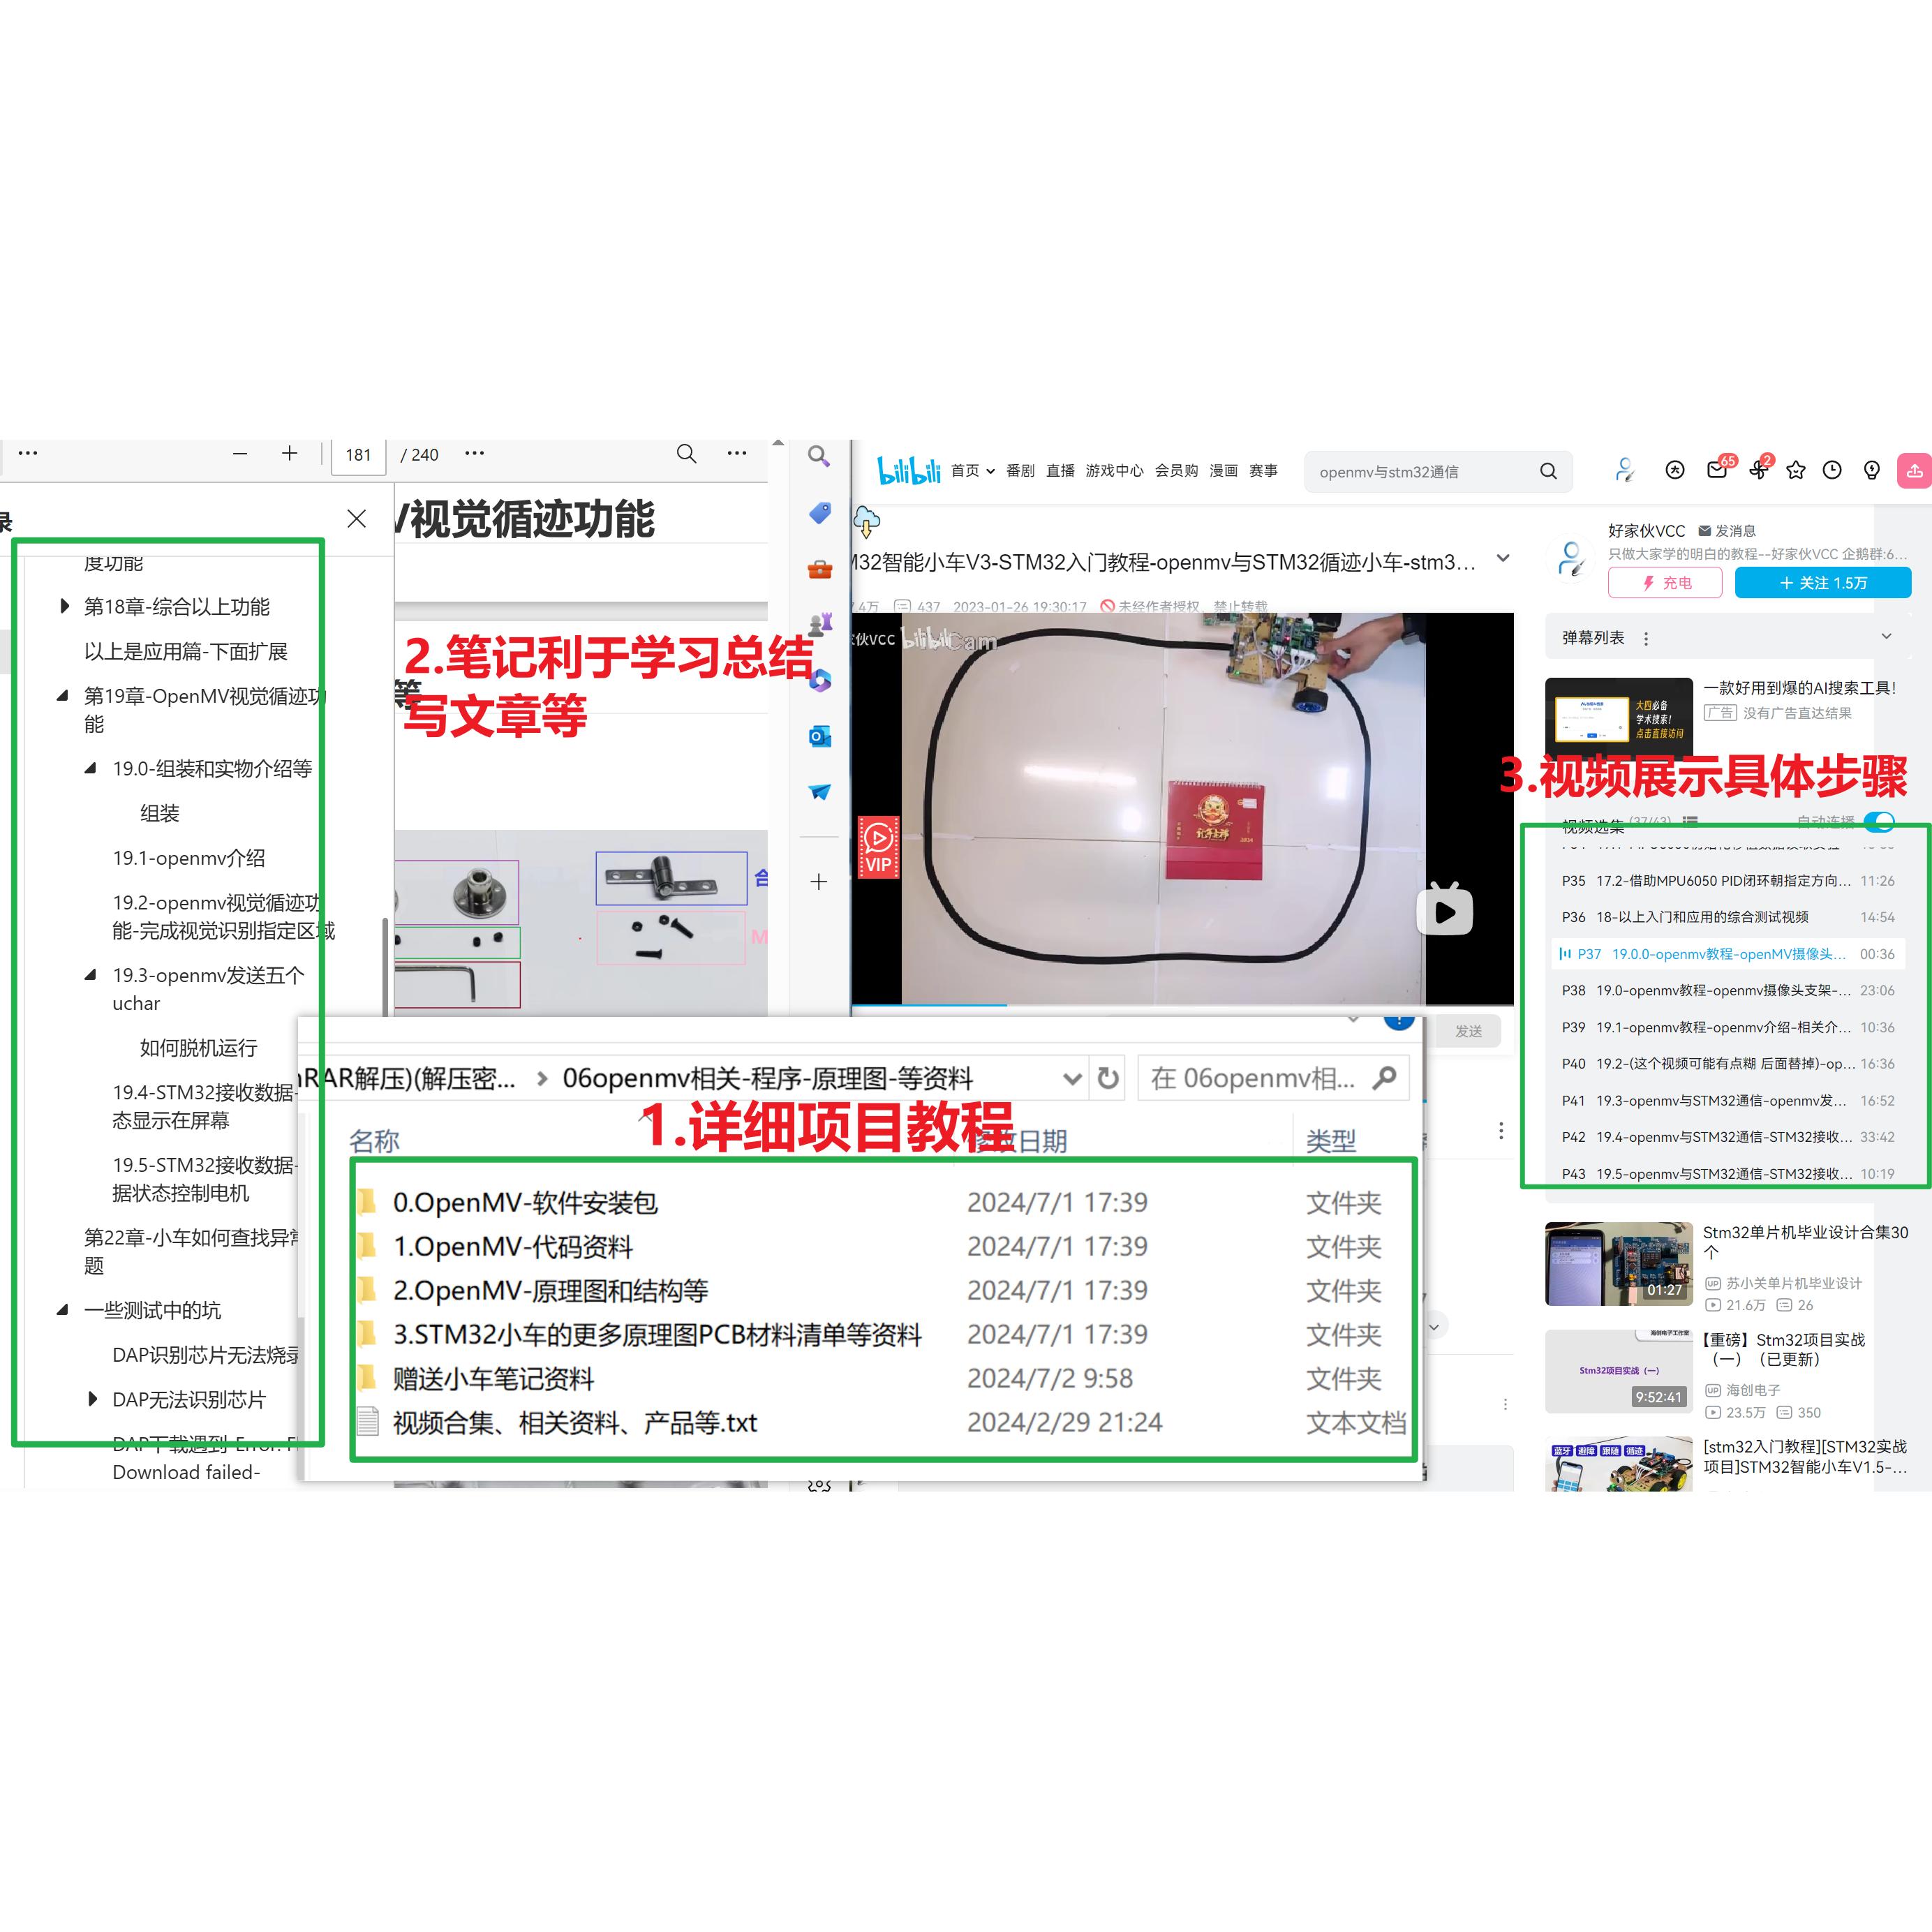Open outline entry 19.1-openmv介绍
This screenshot has height=1932, width=1932.
pyautogui.click(x=189, y=858)
